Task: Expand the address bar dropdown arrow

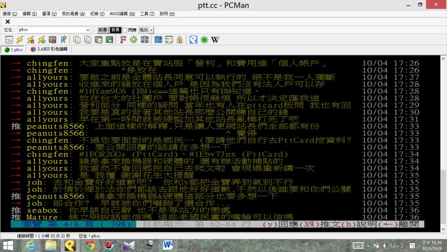Action: (88, 30)
